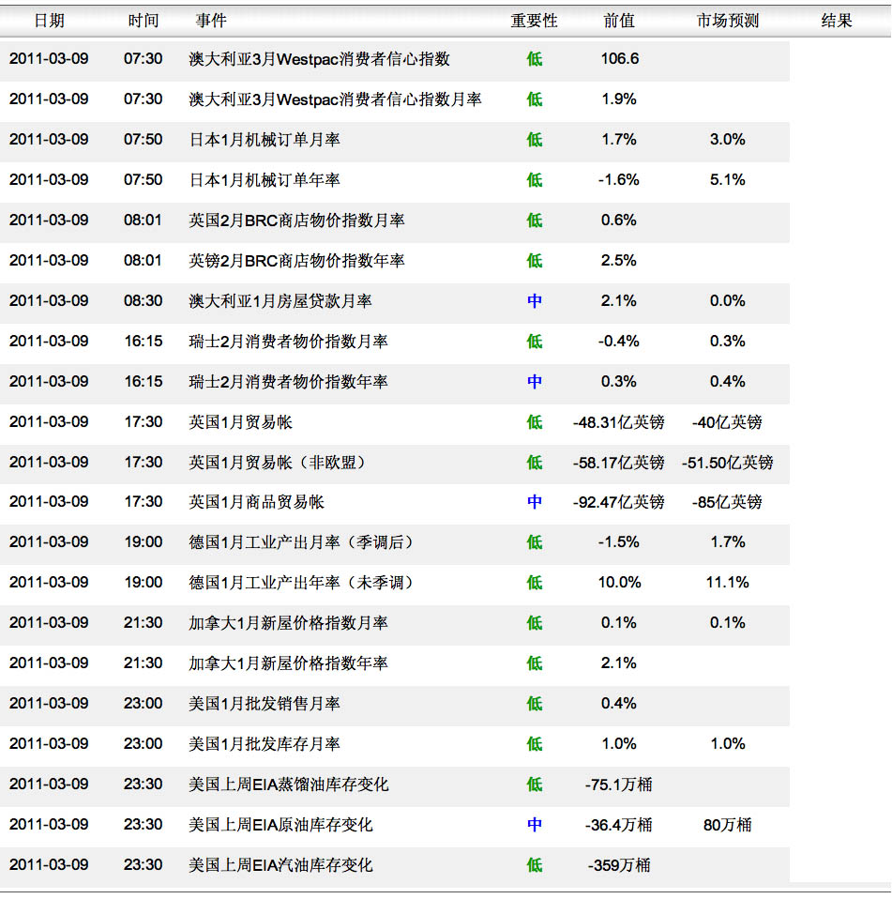Image resolution: width=892 pixels, height=899 pixels.
Task: Click the 市场预测 column header
Action: (728, 21)
